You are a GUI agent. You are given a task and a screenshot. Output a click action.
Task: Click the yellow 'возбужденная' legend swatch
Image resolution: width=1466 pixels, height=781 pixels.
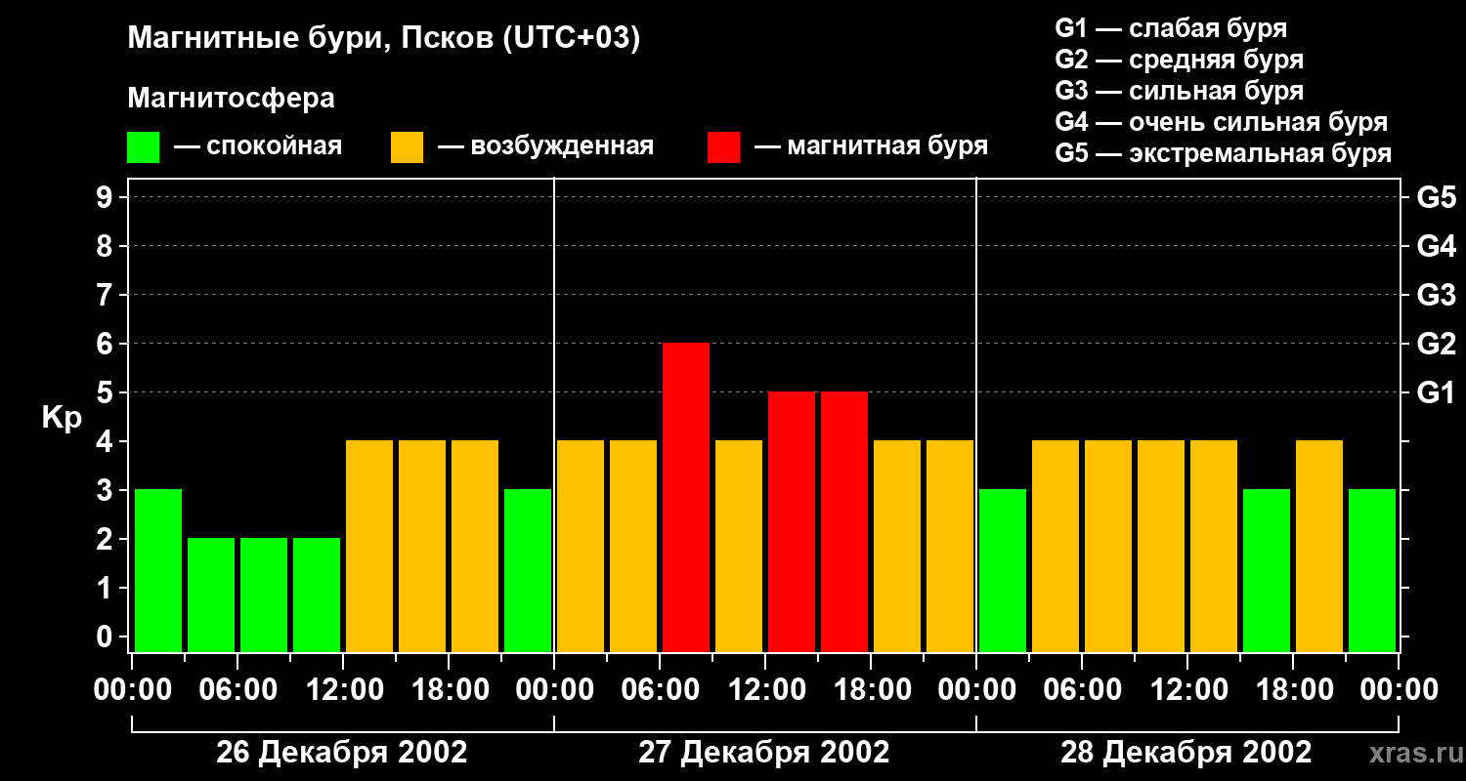click(407, 147)
